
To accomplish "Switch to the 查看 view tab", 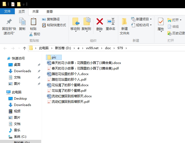I will 49,12.
